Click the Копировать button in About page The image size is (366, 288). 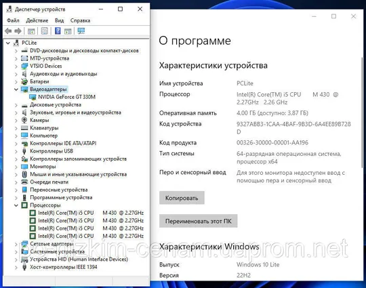(182, 198)
